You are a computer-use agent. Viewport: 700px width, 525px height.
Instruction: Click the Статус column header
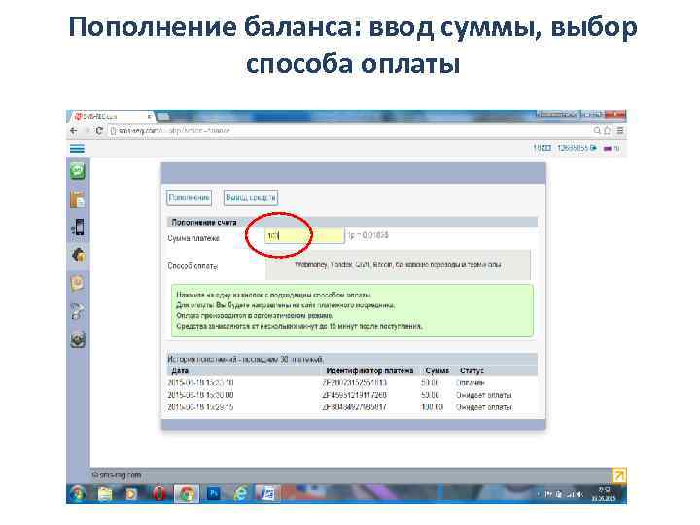[472, 370]
